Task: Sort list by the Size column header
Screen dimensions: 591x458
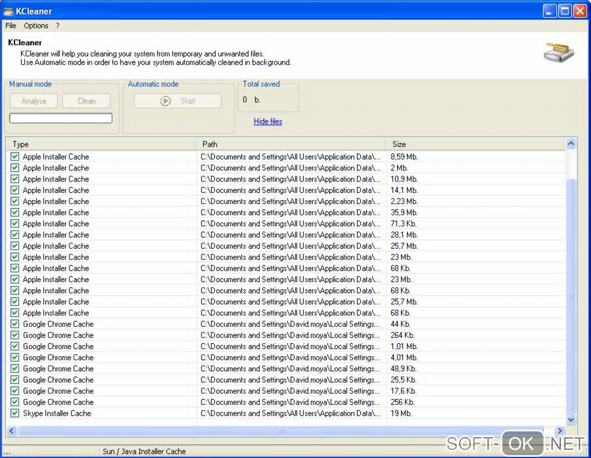Action: [x=476, y=144]
